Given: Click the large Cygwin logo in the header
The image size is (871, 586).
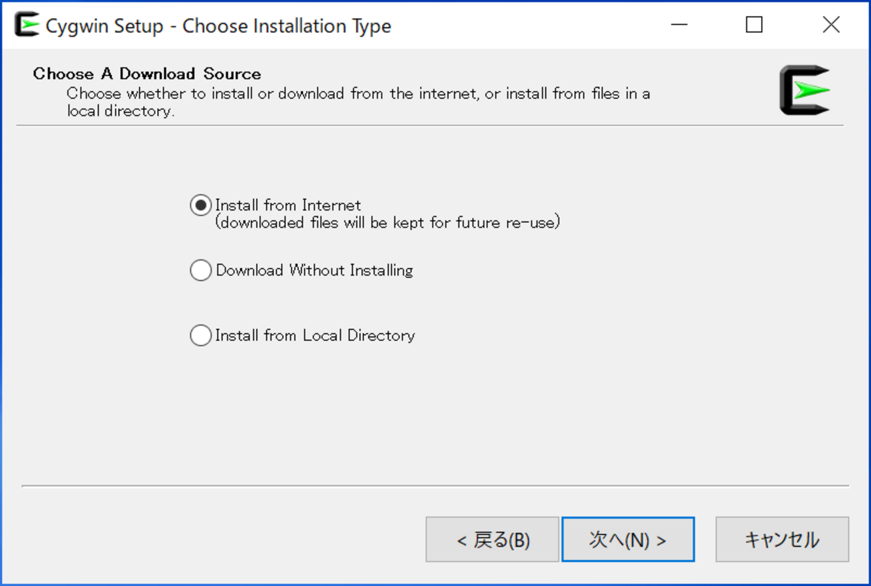Looking at the screenshot, I should (x=805, y=90).
